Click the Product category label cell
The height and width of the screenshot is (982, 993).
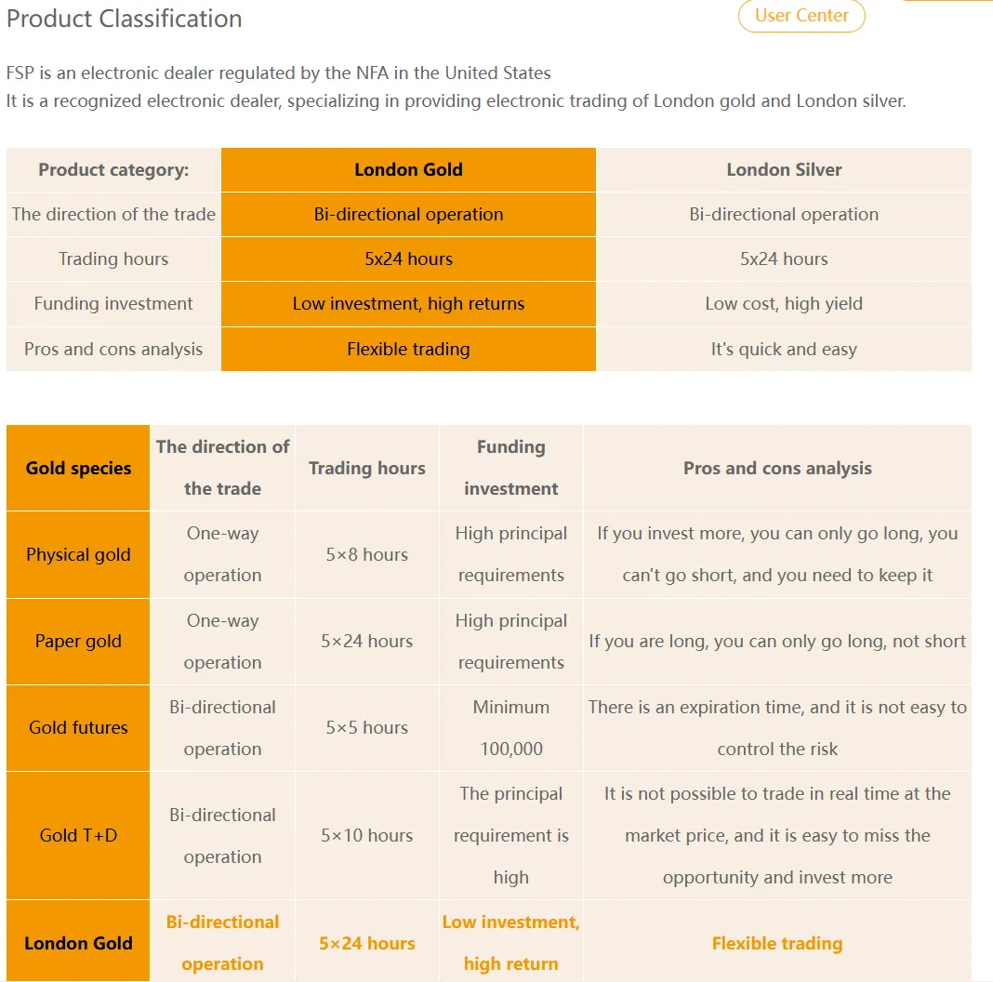point(113,170)
